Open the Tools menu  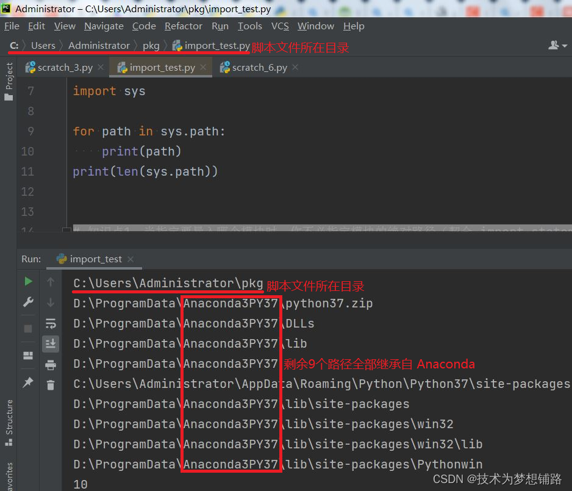coord(249,26)
